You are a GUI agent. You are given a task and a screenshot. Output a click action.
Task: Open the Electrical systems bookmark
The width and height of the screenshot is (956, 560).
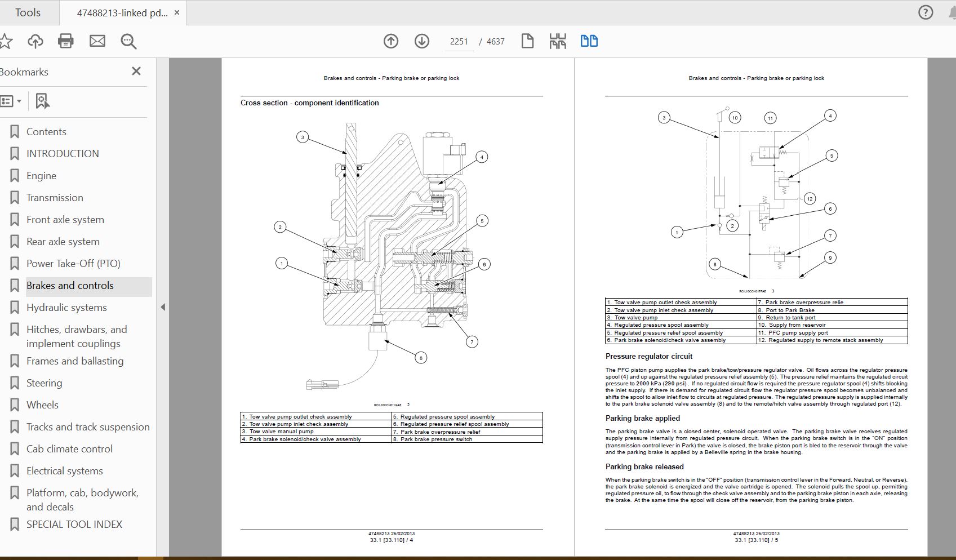coord(65,471)
